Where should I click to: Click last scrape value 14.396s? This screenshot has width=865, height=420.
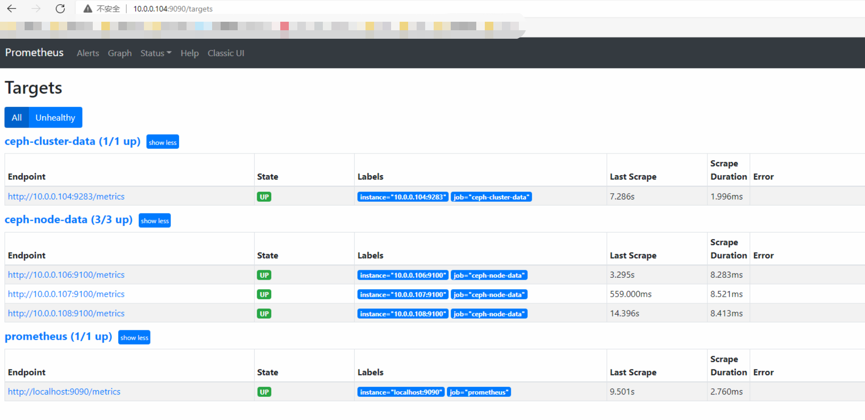(624, 313)
